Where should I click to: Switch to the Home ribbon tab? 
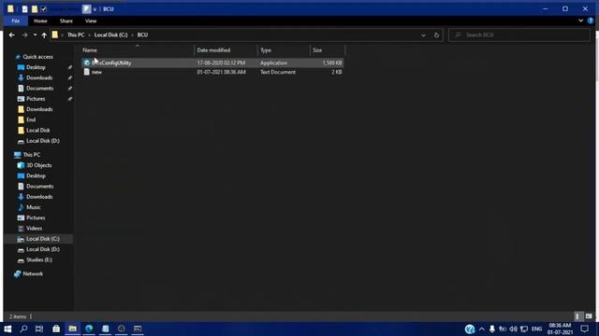click(40, 21)
